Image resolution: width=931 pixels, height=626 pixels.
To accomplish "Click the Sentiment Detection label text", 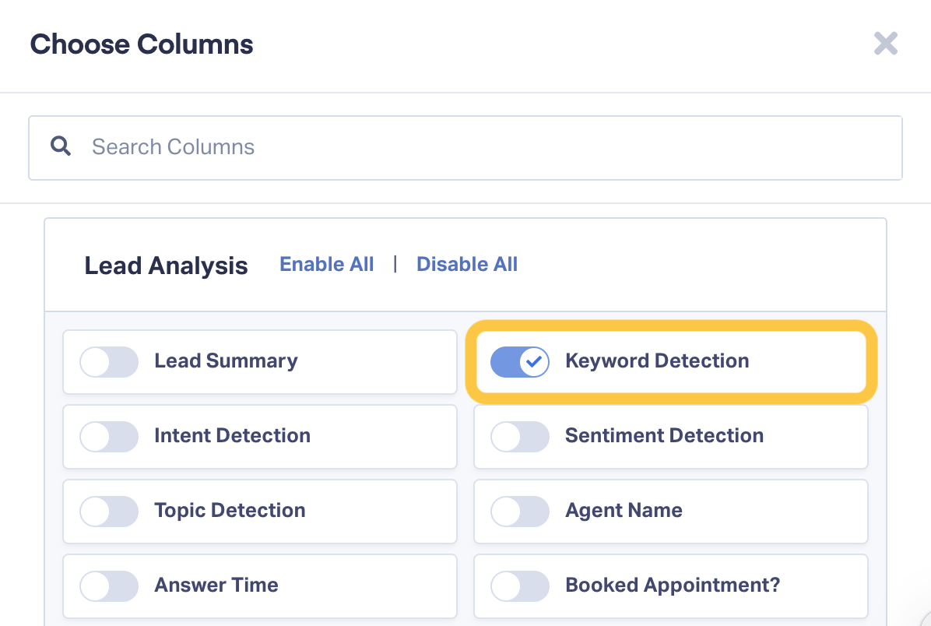I will (664, 435).
